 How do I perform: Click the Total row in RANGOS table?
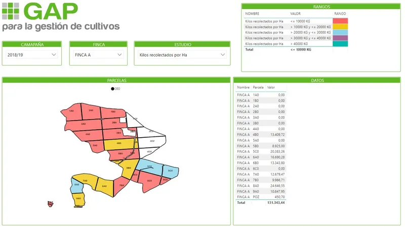tap(296, 49)
